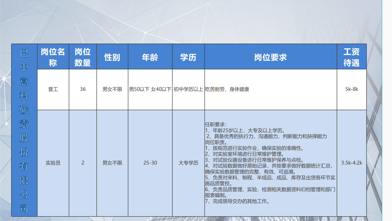Click the 实验员 position cell
This screenshot has width=392, height=221.
click(x=53, y=163)
